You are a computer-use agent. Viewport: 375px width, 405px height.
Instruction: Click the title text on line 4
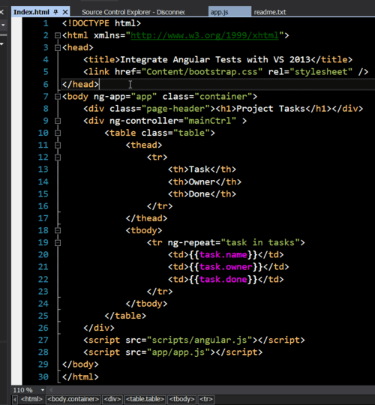[215, 60]
